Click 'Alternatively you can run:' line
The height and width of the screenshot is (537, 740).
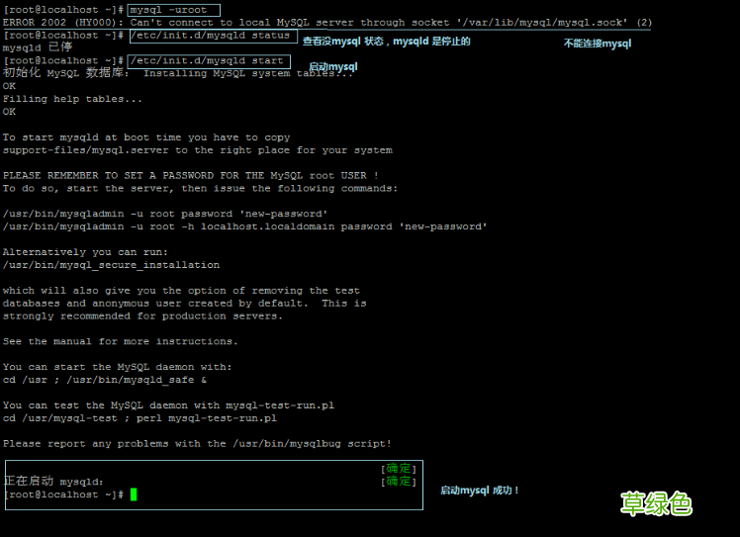[85, 252]
